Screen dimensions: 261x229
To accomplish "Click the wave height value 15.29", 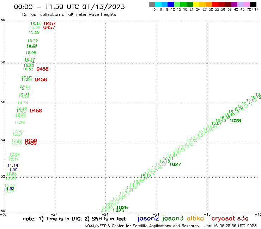I will [233, 112].
